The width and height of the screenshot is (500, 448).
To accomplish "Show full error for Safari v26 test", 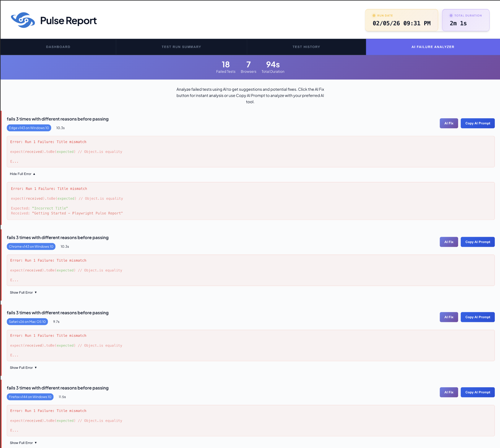I will (23, 368).
